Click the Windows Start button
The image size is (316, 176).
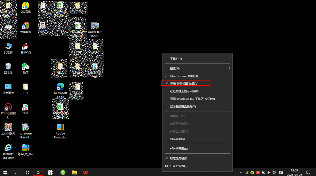(5, 172)
